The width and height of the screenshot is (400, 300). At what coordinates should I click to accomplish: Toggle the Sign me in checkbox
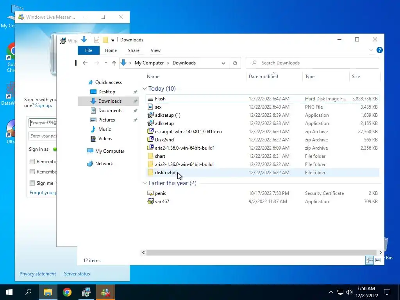pyautogui.click(x=32, y=183)
